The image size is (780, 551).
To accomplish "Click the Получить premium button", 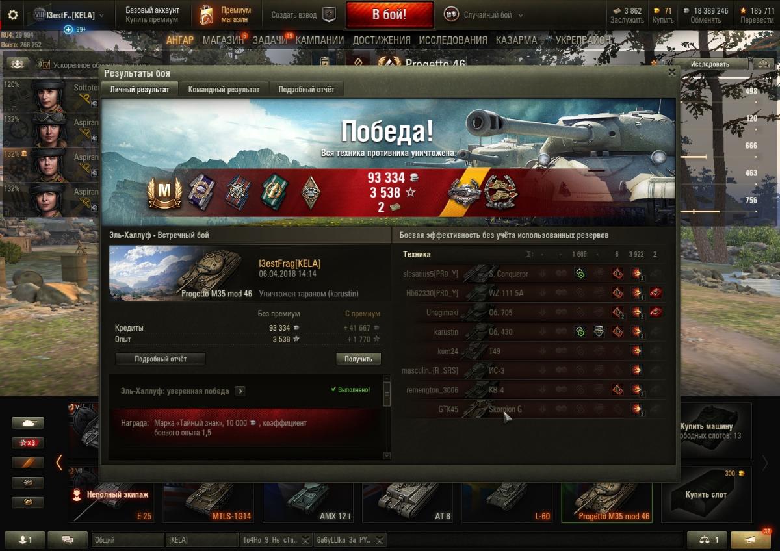I will point(358,359).
